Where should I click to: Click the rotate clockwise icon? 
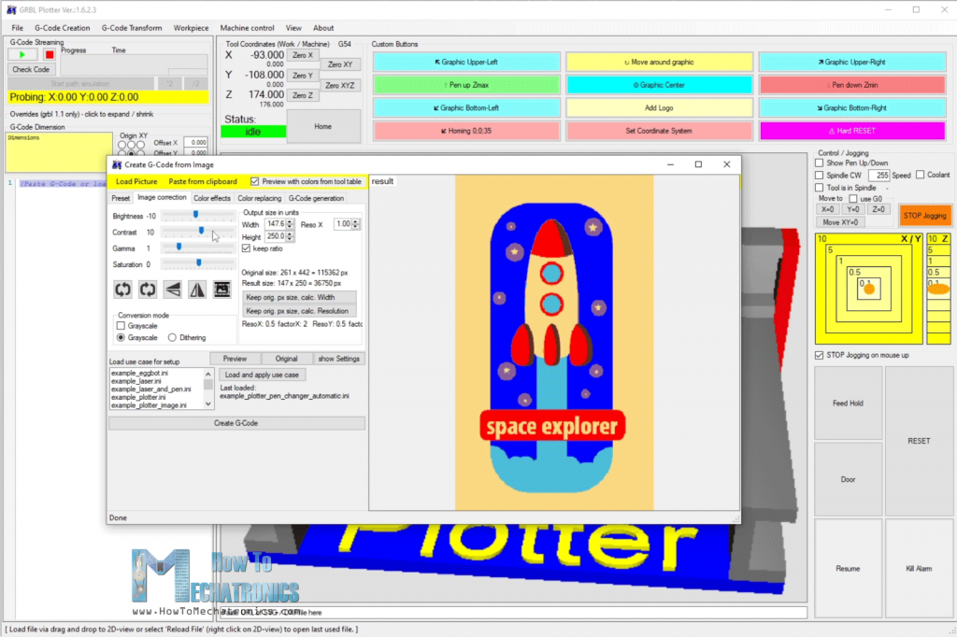148,290
